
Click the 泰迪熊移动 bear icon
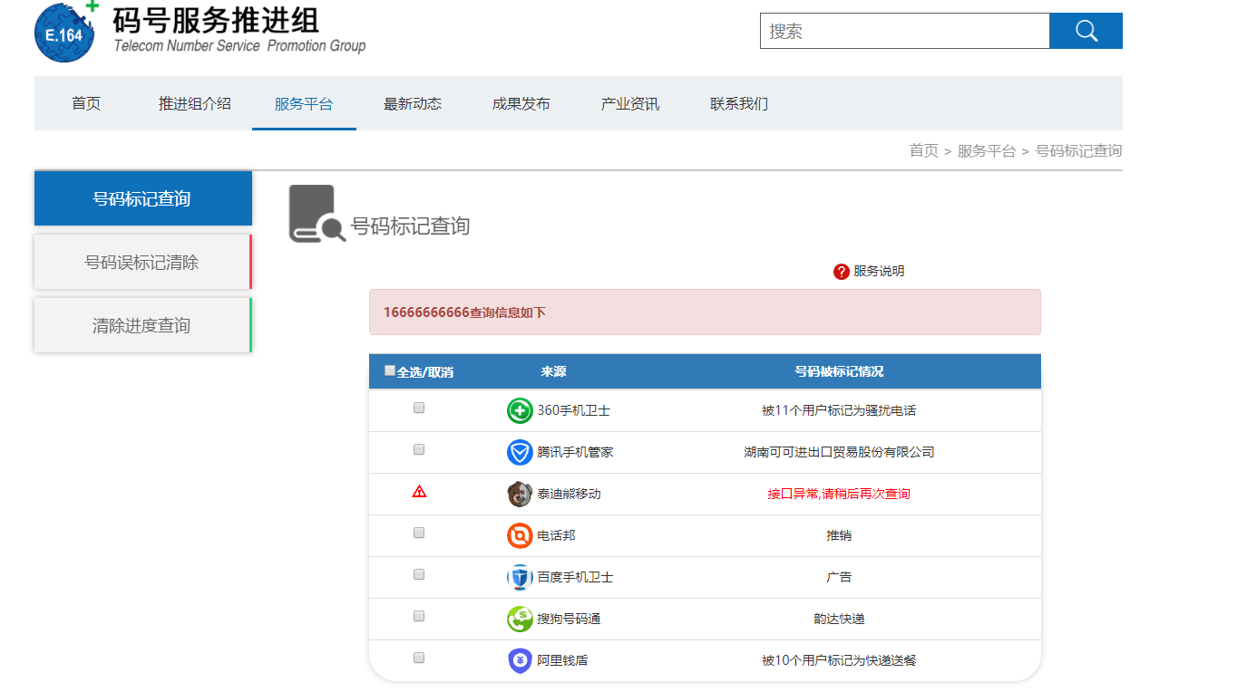pyautogui.click(x=520, y=494)
